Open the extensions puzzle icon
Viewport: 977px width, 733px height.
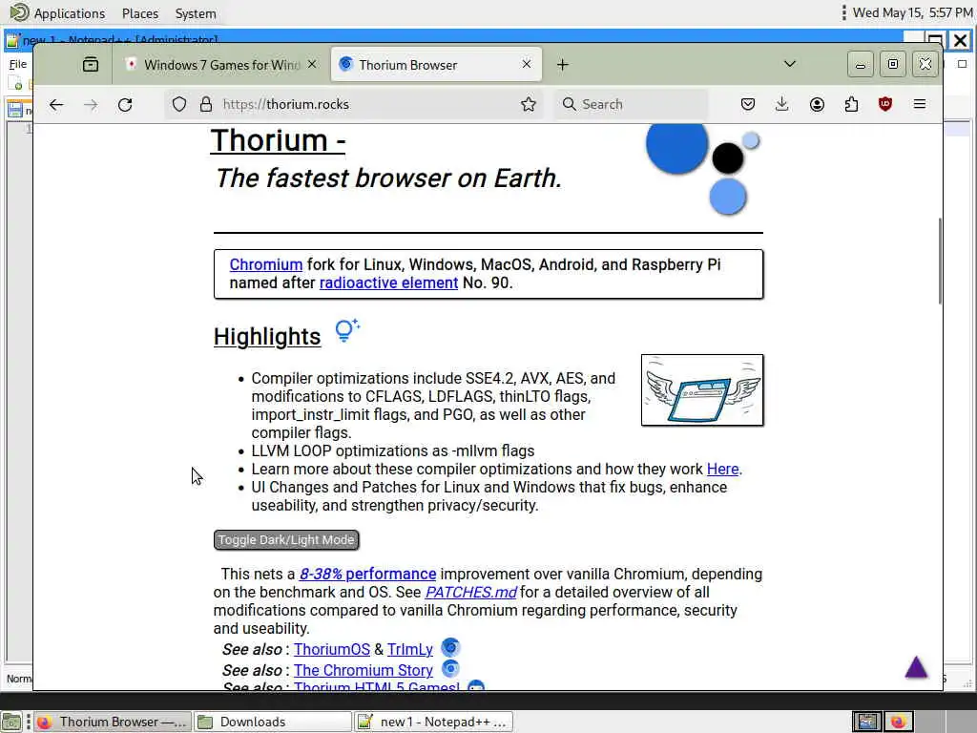pos(851,104)
